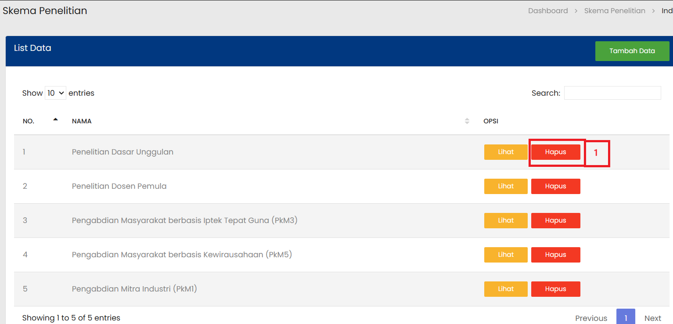Sort table by the NAMA column arrows
This screenshot has height=324, width=673.
[x=467, y=121]
